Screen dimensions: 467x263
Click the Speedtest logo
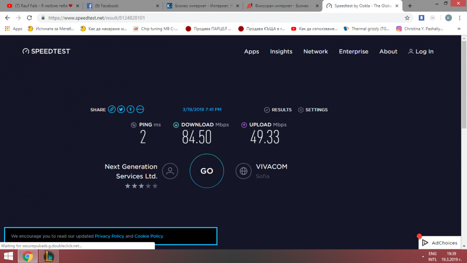pyautogui.click(x=46, y=51)
